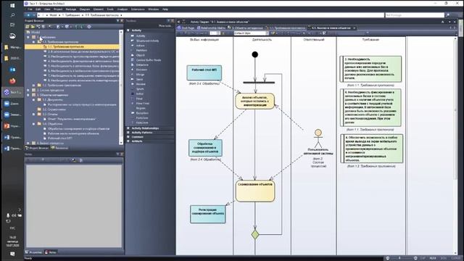Viewport: 464px width, 261px height.
Task: Click Project Browser vertical scrollbar down arrow
Action: [121, 144]
